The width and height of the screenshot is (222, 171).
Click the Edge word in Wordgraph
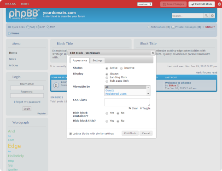tap(14, 146)
